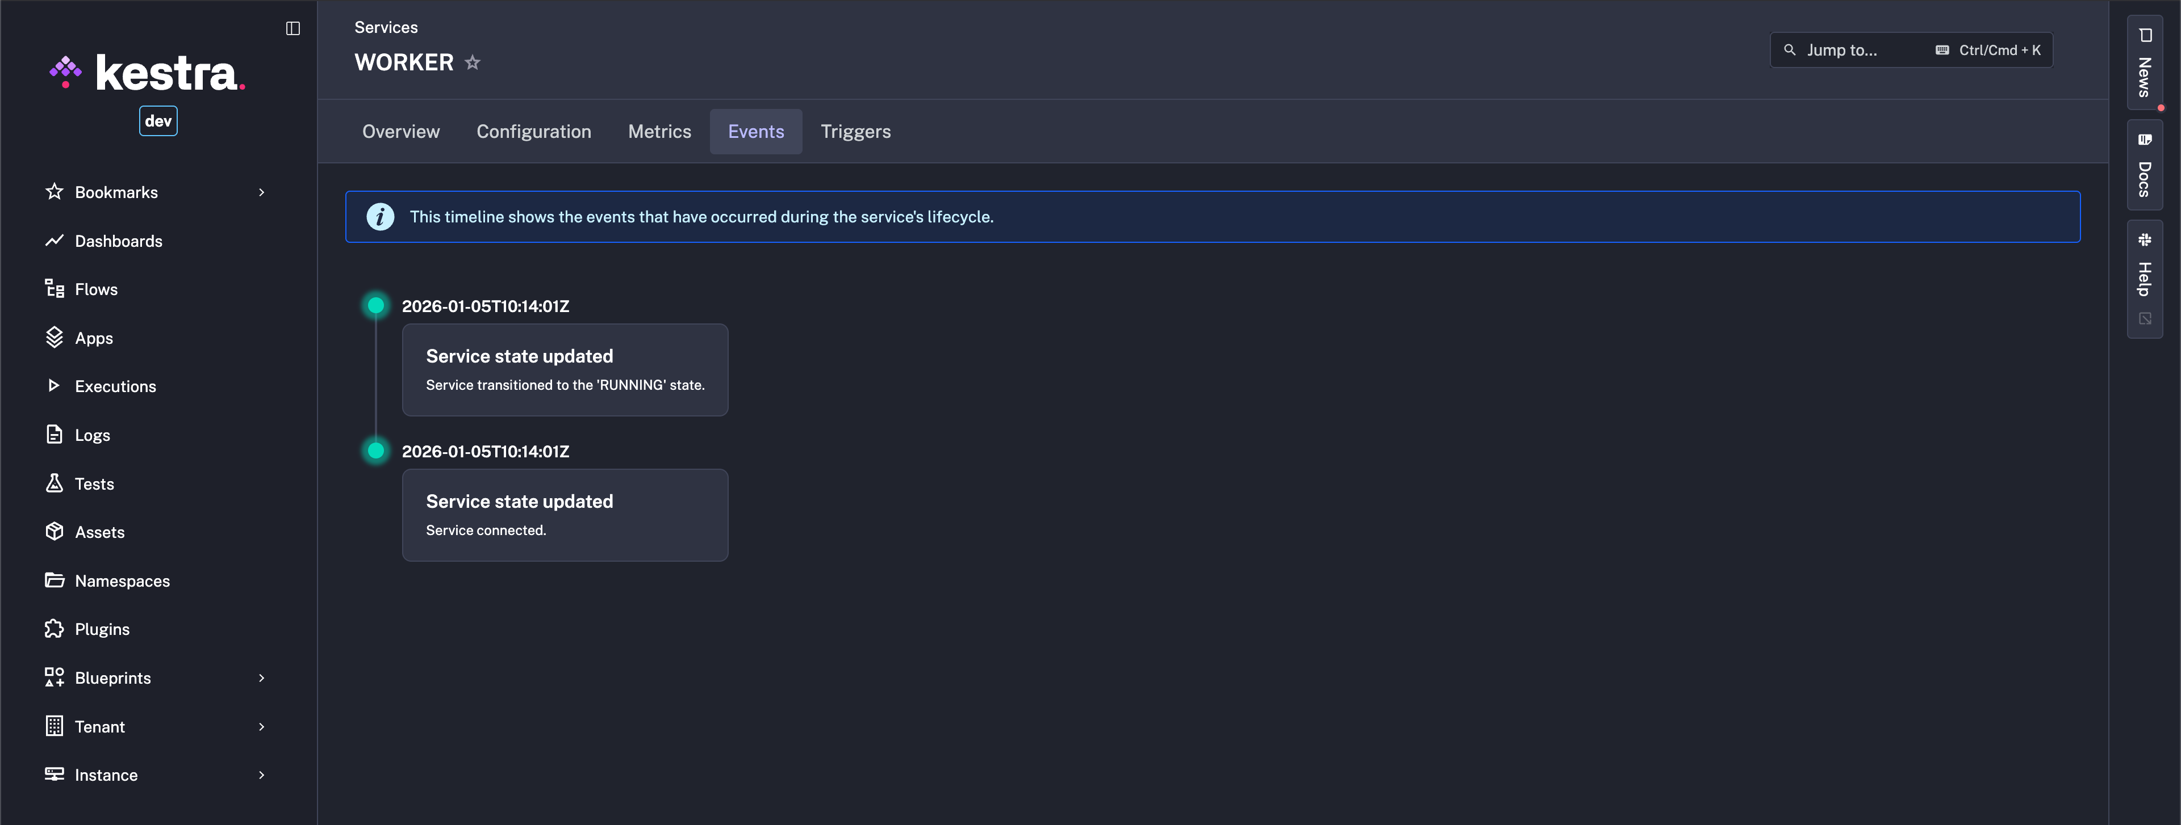Click the Services breadcrumb link

[x=385, y=27]
